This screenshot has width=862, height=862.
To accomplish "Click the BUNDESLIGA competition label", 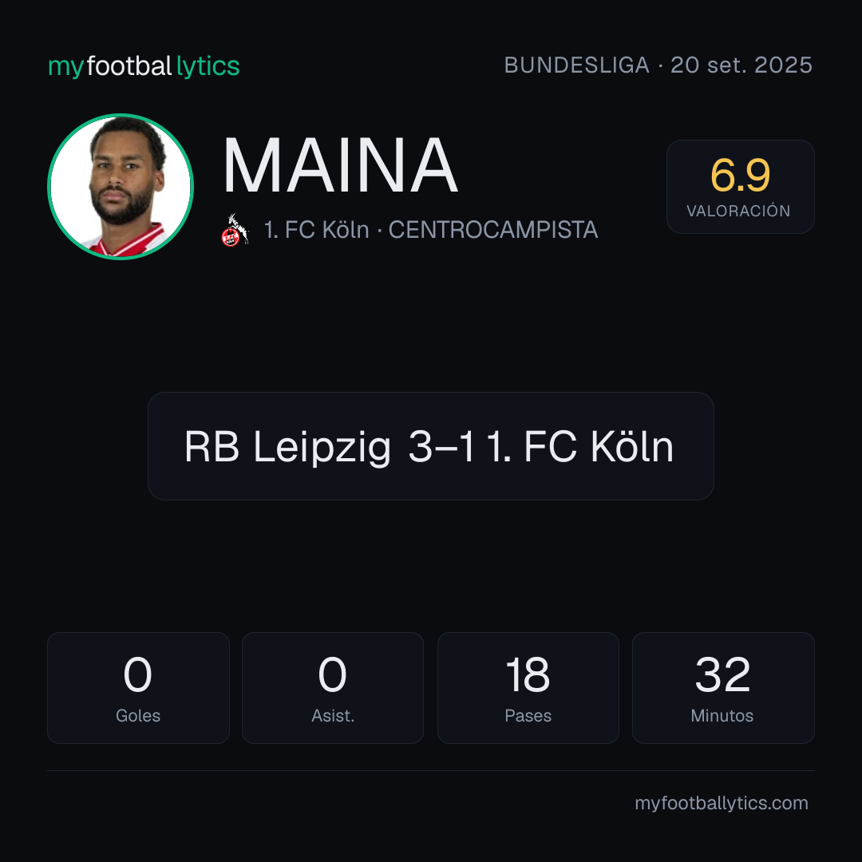I will point(577,65).
